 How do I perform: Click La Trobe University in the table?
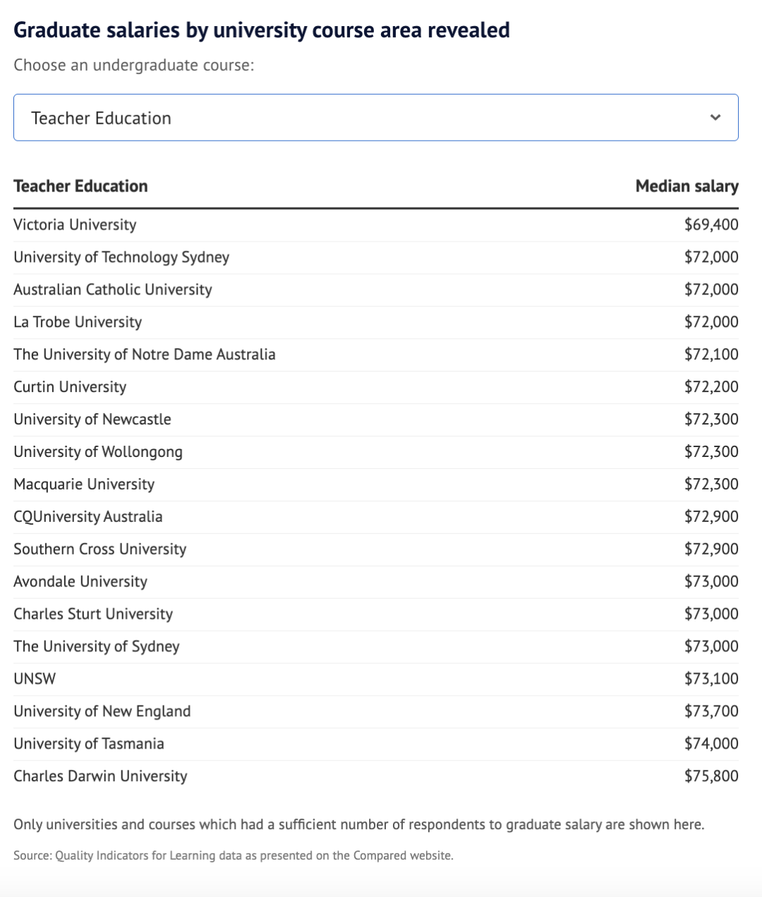pyautogui.click(x=78, y=322)
